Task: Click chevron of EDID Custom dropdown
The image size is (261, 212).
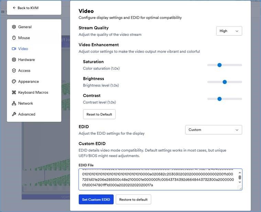Action: tap(237, 130)
